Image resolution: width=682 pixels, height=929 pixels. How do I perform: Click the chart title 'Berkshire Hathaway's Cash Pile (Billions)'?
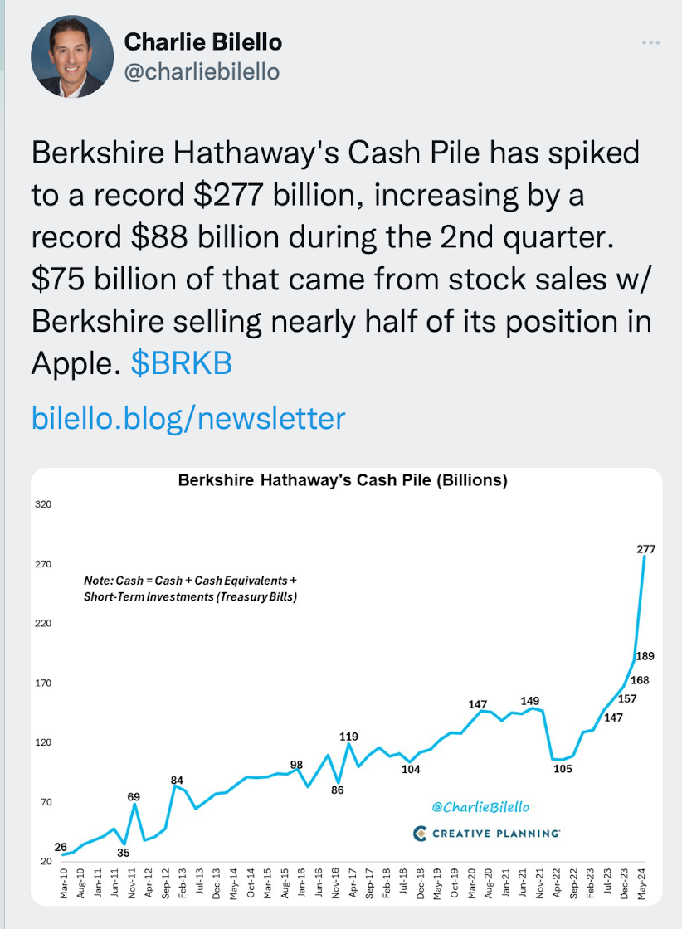click(x=343, y=480)
